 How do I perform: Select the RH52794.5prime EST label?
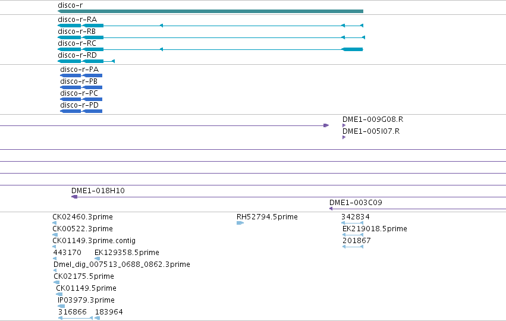[267, 217]
